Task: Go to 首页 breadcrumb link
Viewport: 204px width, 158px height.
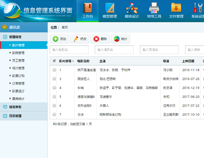Action: (65, 28)
